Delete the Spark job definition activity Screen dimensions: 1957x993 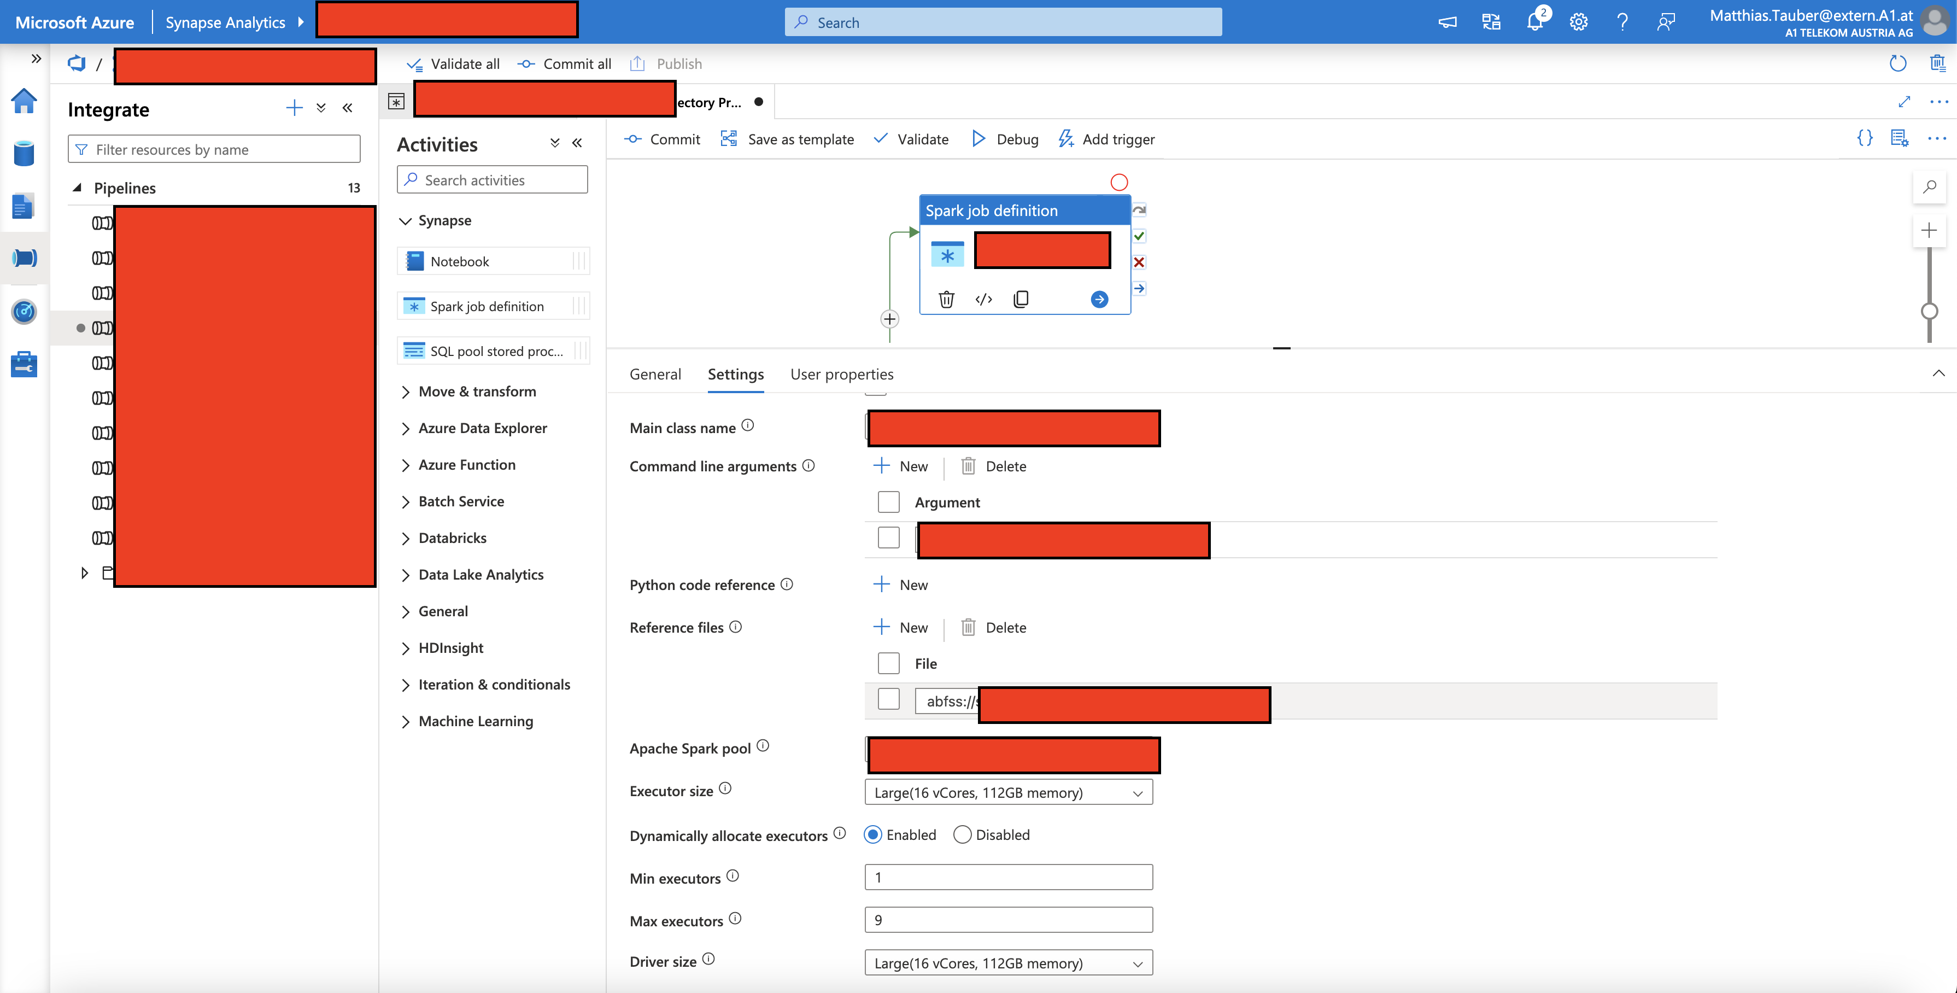(x=947, y=299)
